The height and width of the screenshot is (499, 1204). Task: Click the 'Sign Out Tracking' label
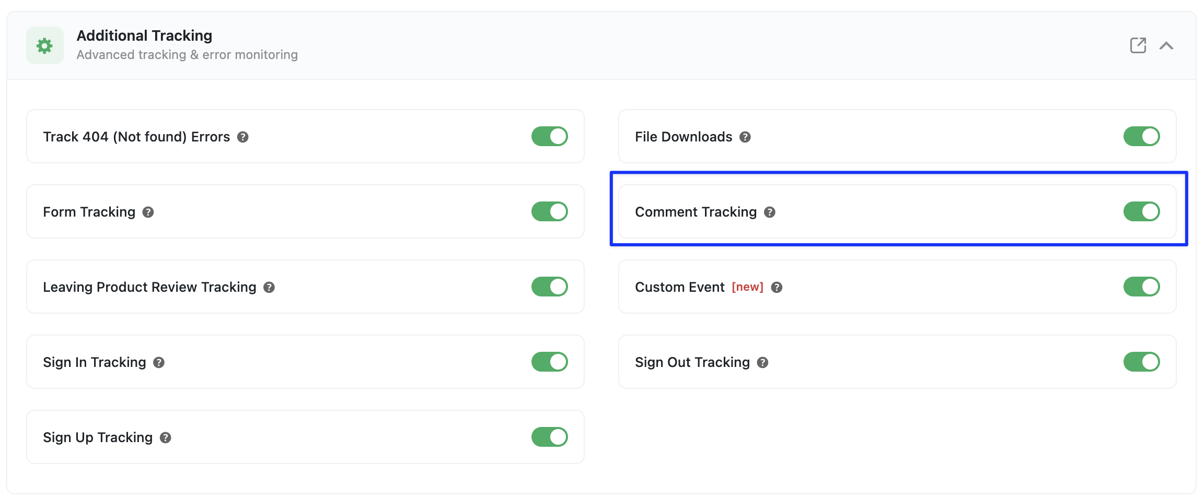(x=692, y=362)
